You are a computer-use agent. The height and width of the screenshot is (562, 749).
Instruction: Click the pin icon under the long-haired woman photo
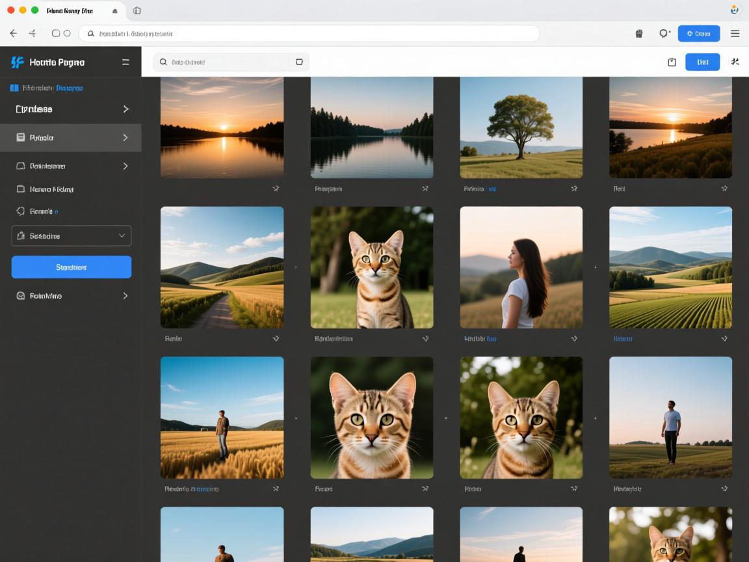pos(574,338)
